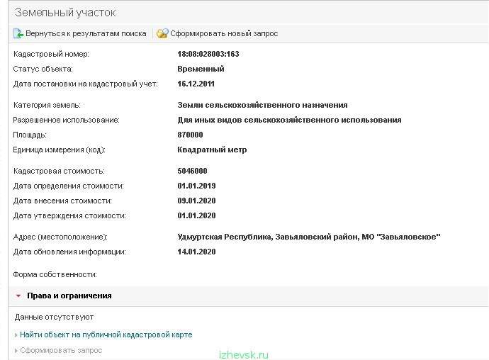489x360 pixels.
Task: Open 'Вернуться к результатам поиска' link
Action: [x=86, y=33]
